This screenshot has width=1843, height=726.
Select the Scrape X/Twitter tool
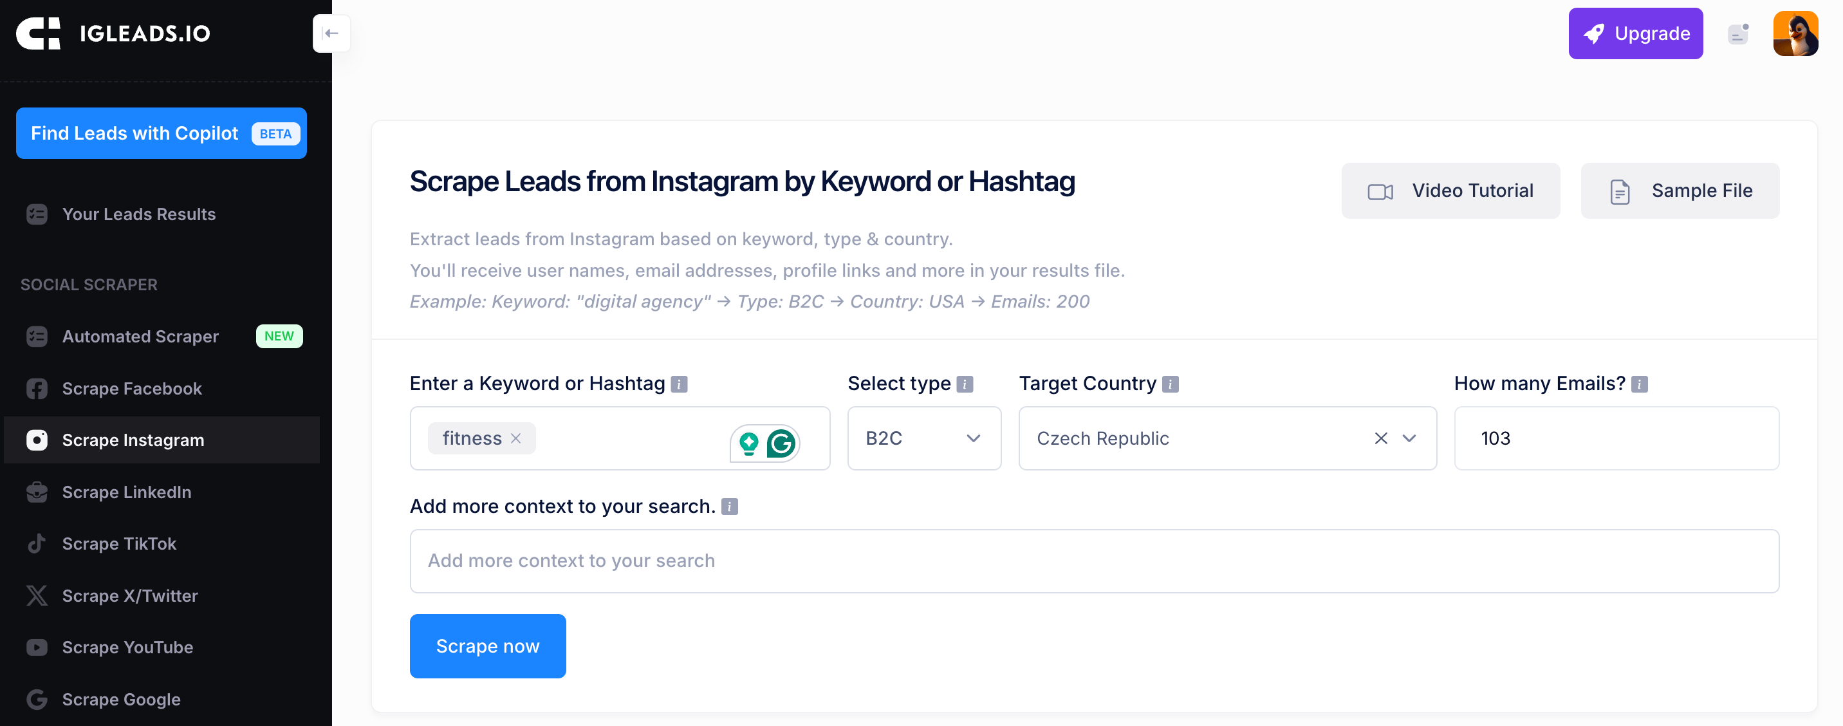pyautogui.click(x=129, y=595)
